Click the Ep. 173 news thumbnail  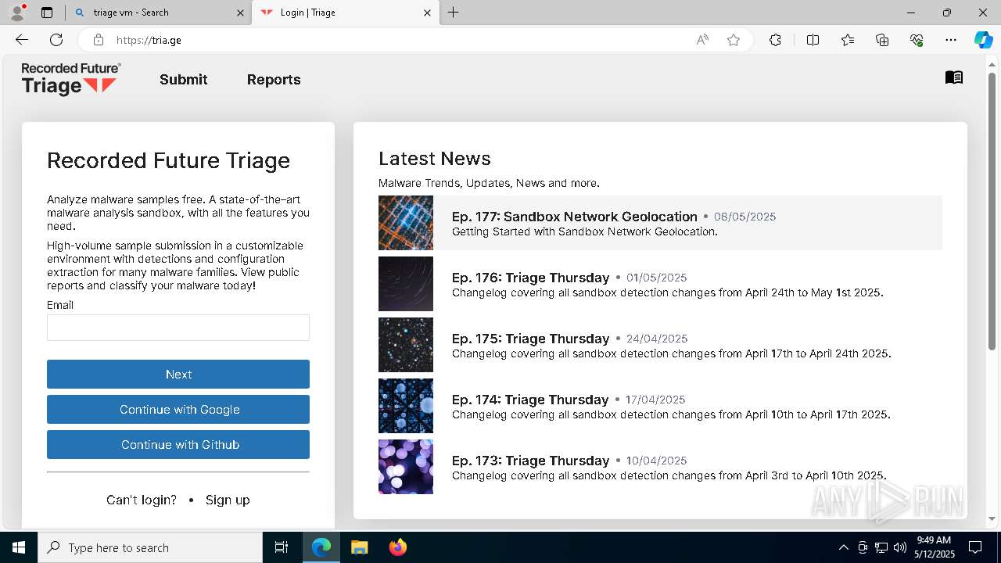click(x=406, y=467)
